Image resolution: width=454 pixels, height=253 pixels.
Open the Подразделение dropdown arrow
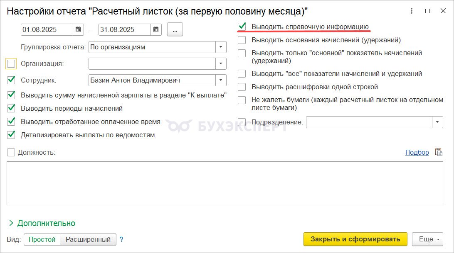point(437,122)
